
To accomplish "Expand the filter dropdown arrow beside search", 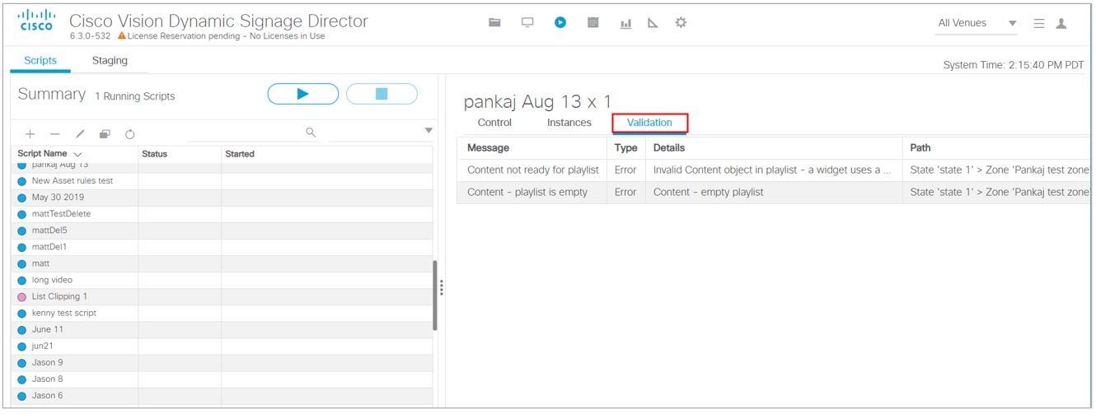I will pyautogui.click(x=429, y=131).
